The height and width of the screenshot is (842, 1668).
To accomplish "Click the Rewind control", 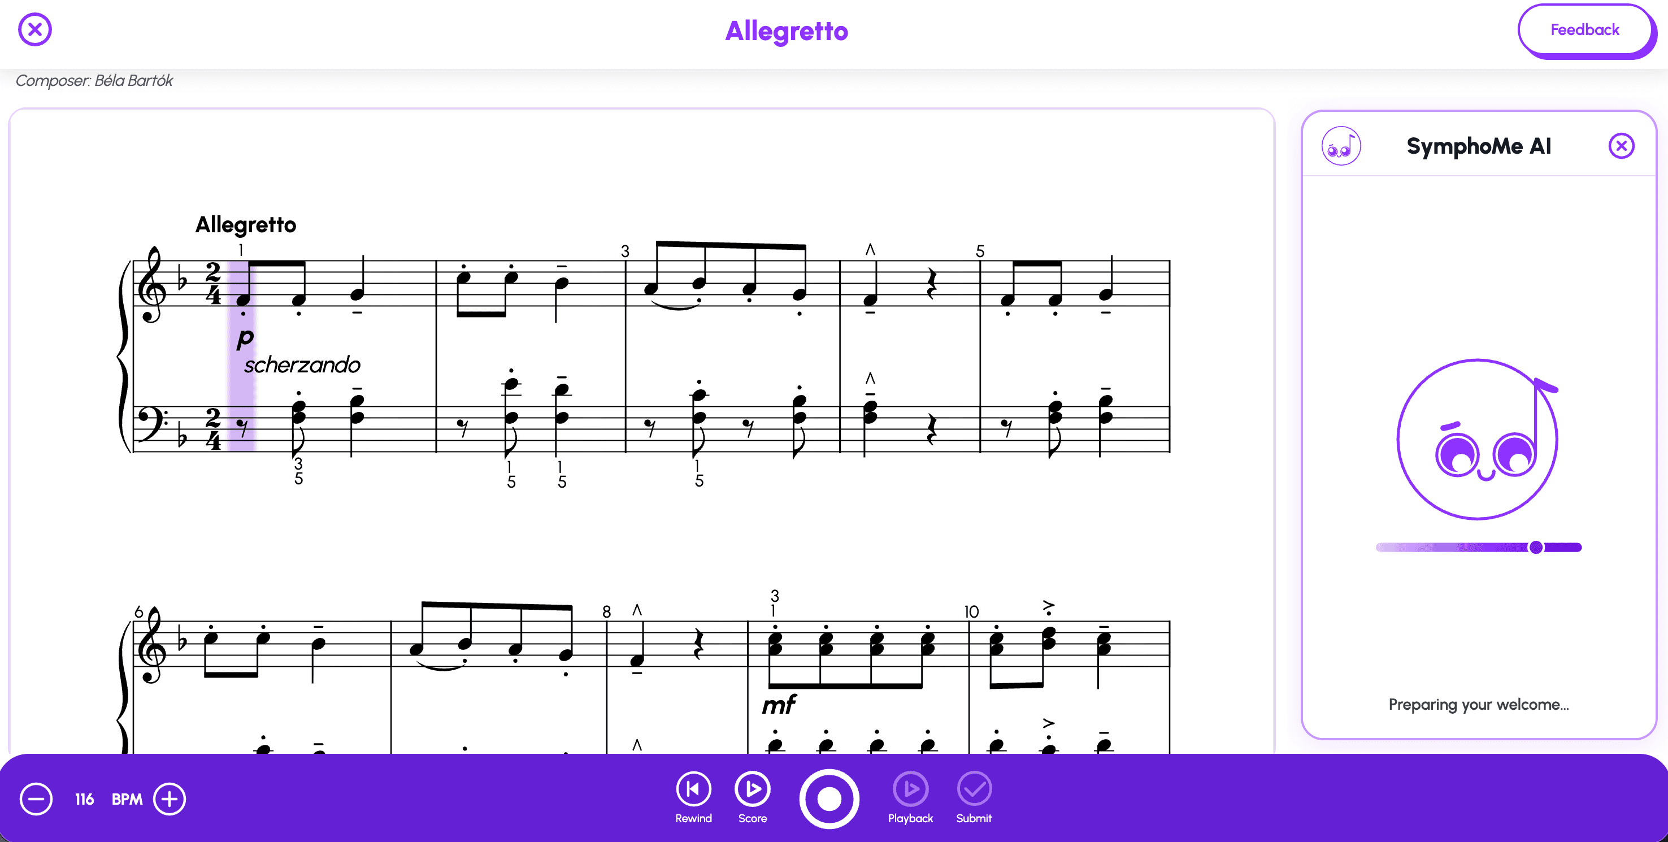I will [693, 797].
